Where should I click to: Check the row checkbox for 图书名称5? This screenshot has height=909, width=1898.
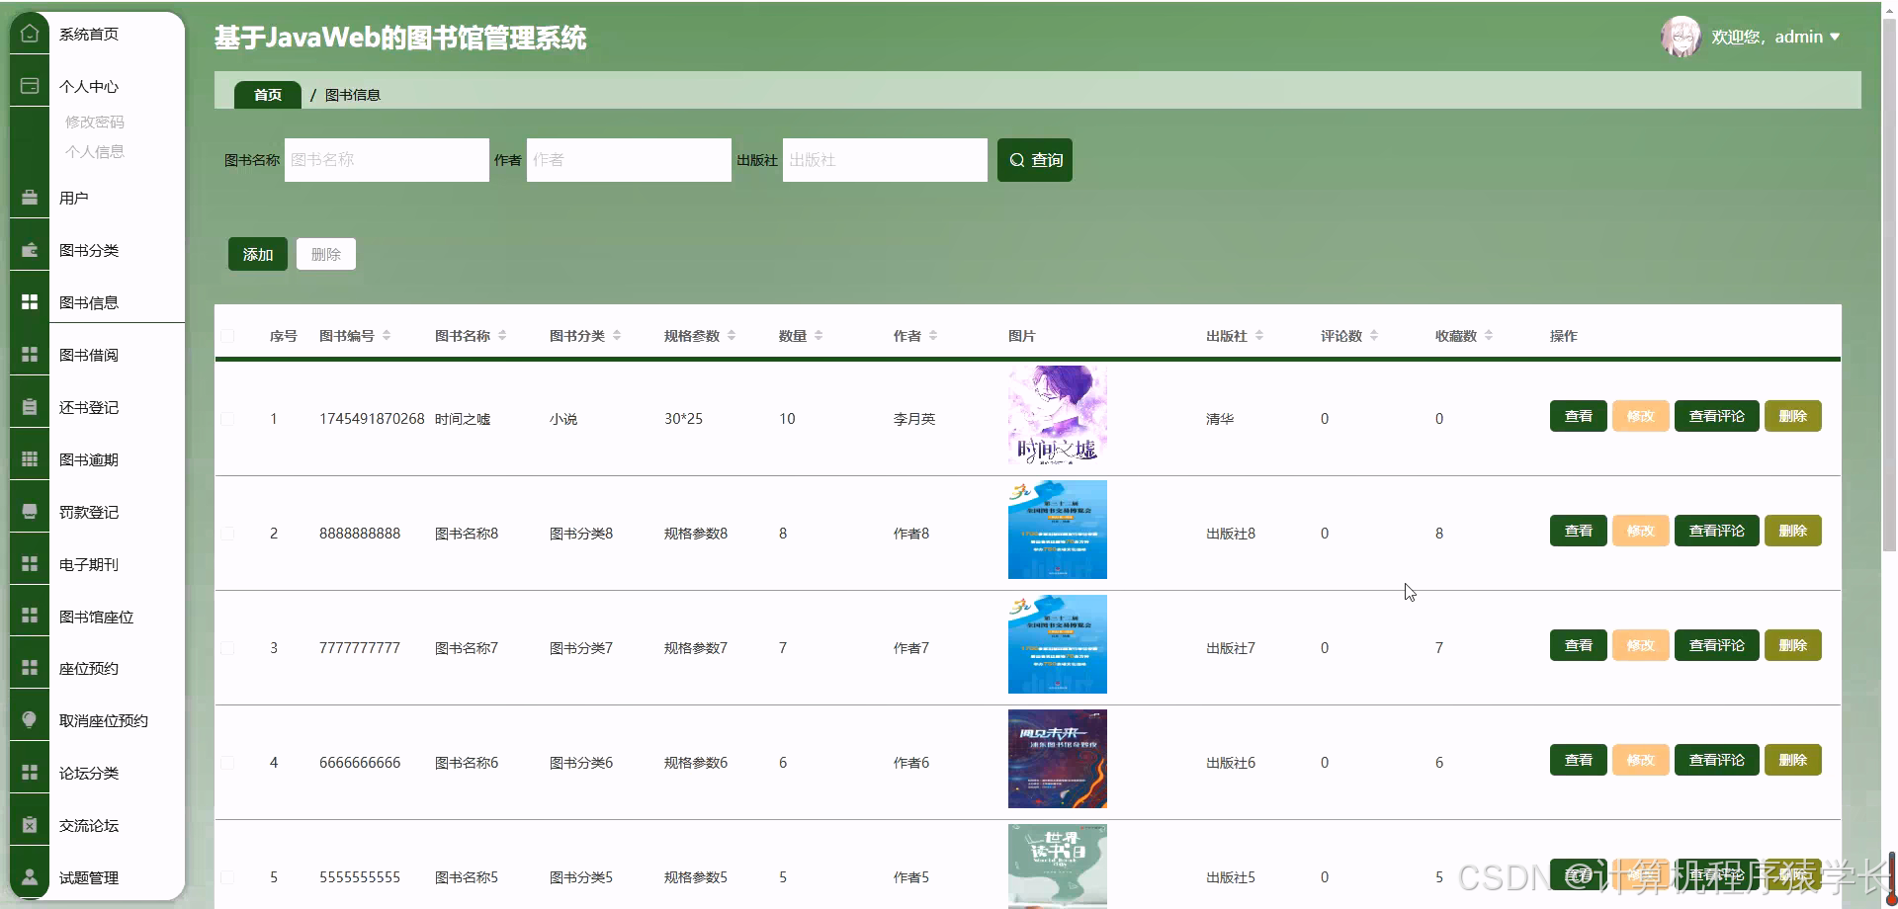pyautogui.click(x=227, y=877)
